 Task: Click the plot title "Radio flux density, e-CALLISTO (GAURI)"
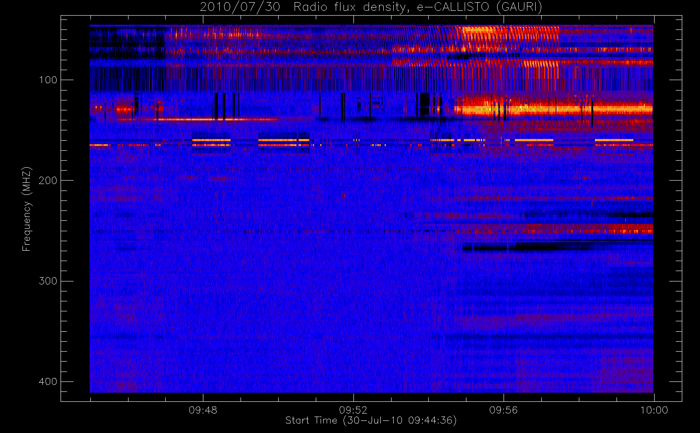(x=417, y=7)
